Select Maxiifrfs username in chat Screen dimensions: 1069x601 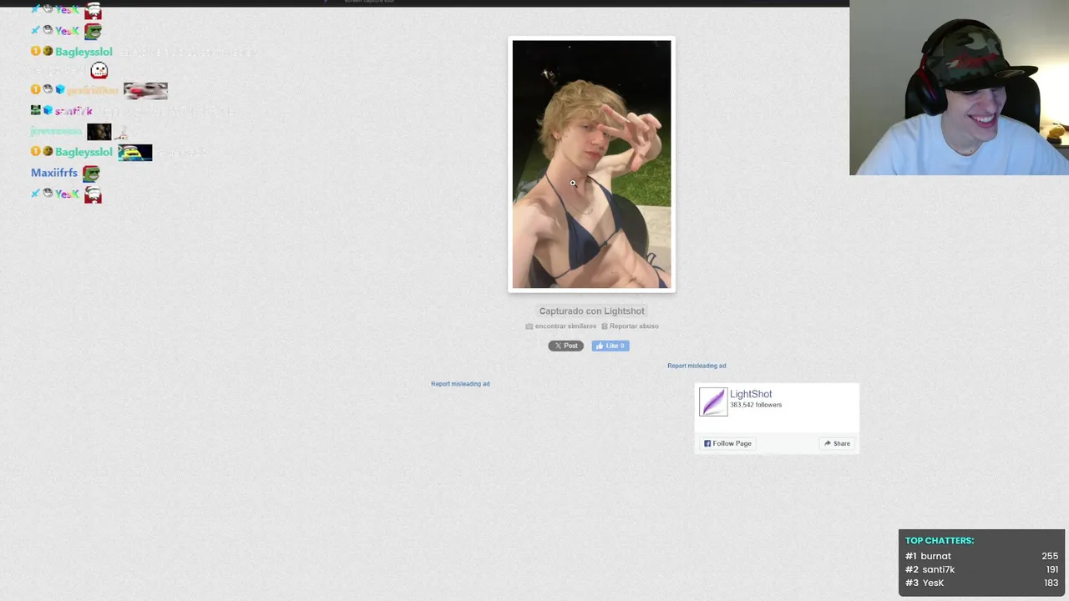click(54, 173)
